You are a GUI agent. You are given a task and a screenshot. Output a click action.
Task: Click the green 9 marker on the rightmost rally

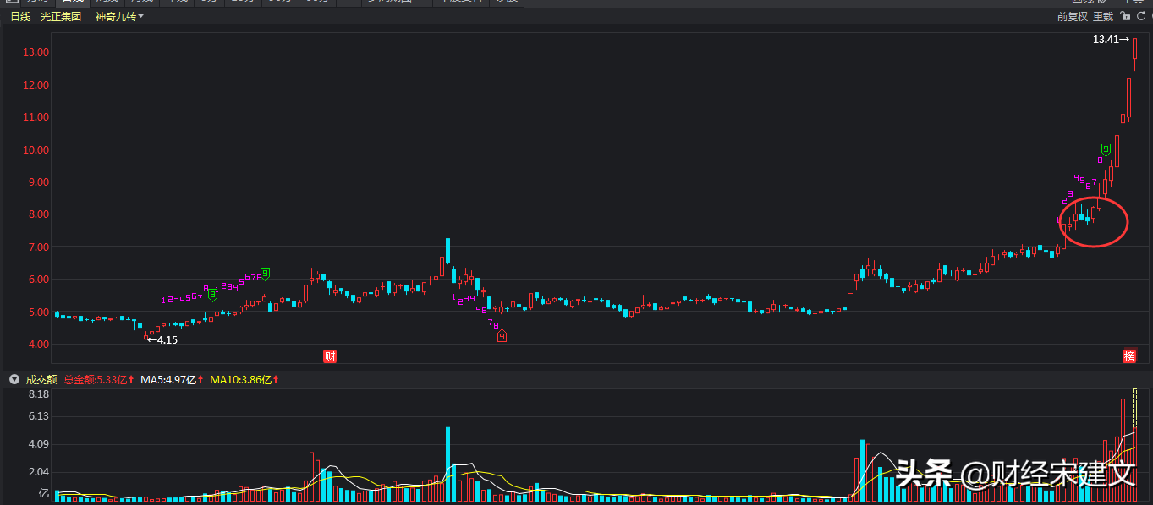(x=1106, y=149)
